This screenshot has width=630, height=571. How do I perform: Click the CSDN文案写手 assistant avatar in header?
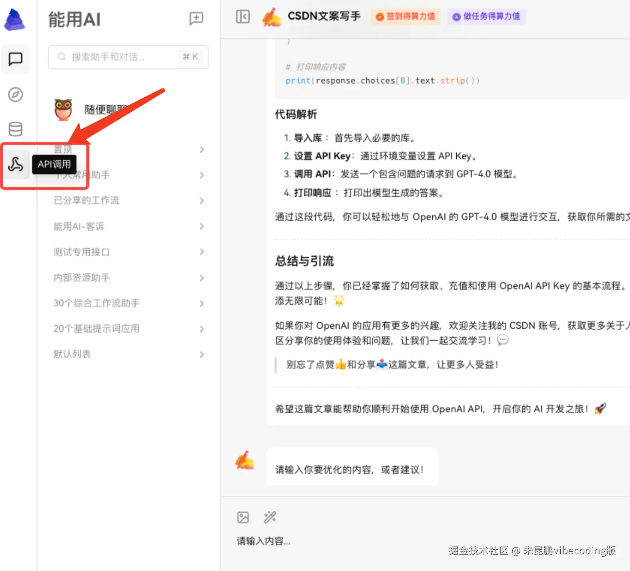click(271, 17)
